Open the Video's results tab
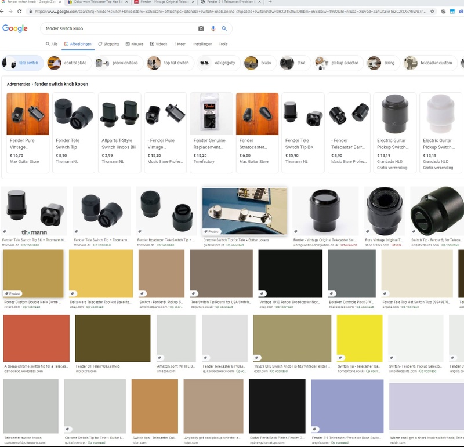This screenshot has width=464, height=447. click(x=158, y=44)
